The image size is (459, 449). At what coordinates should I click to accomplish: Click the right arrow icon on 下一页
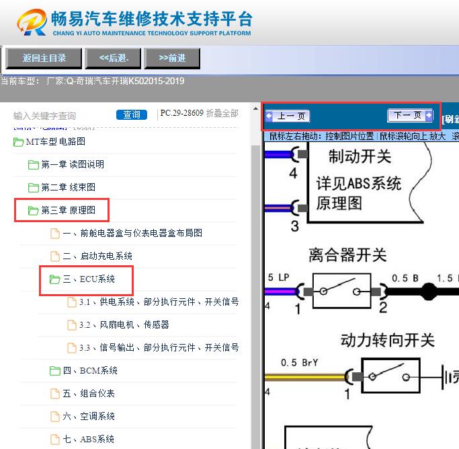point(429,115)
